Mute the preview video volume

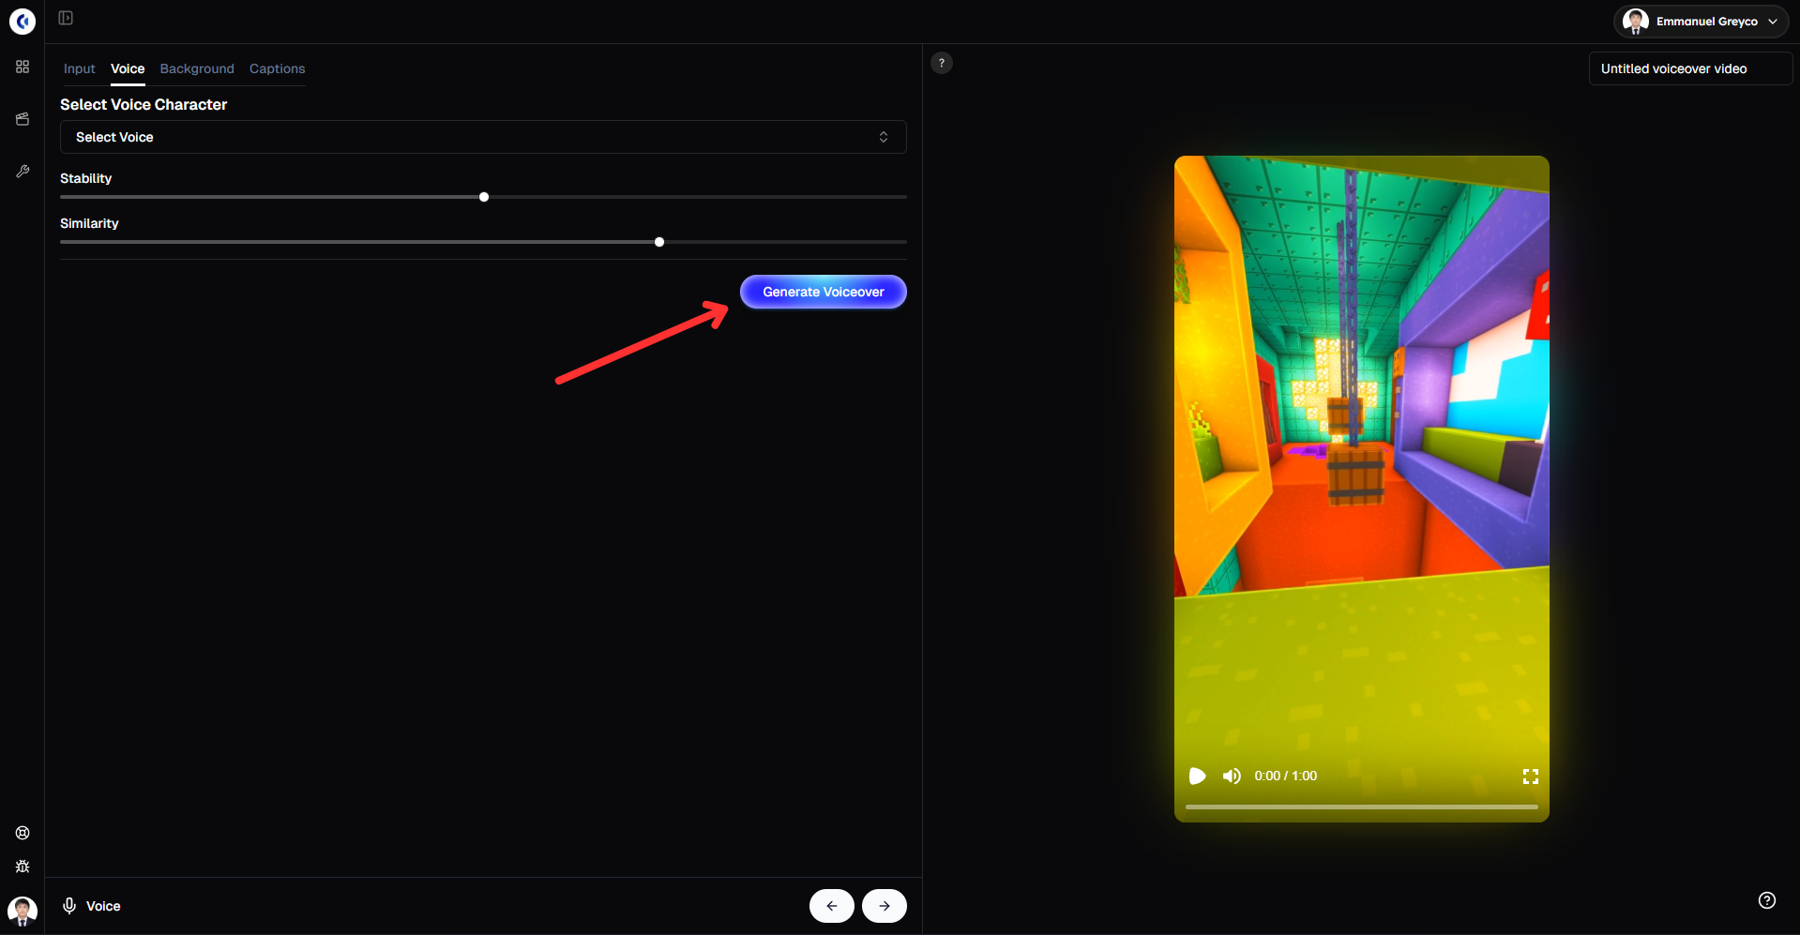[x=1232, y=776]
